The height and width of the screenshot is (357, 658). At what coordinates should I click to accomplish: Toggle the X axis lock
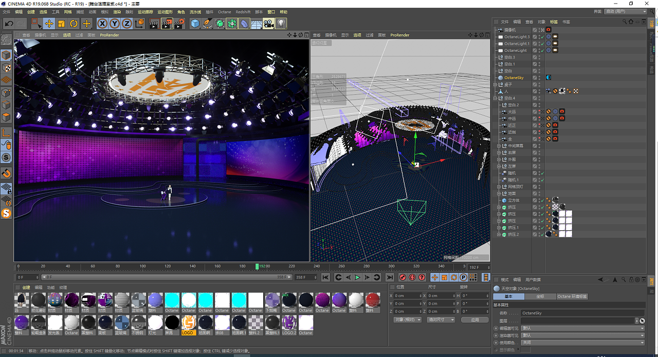(102, 24)
